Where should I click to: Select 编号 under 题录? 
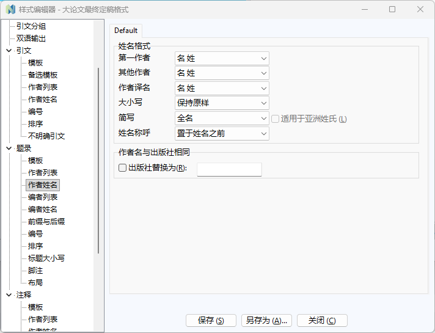(x=35, y=233)
